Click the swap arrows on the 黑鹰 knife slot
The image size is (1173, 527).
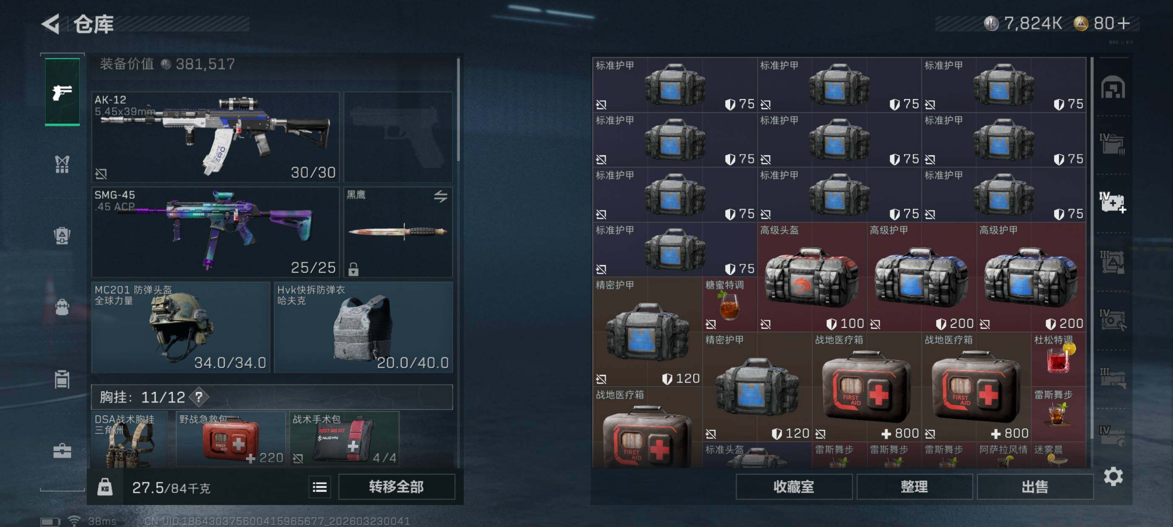point(440,197)
